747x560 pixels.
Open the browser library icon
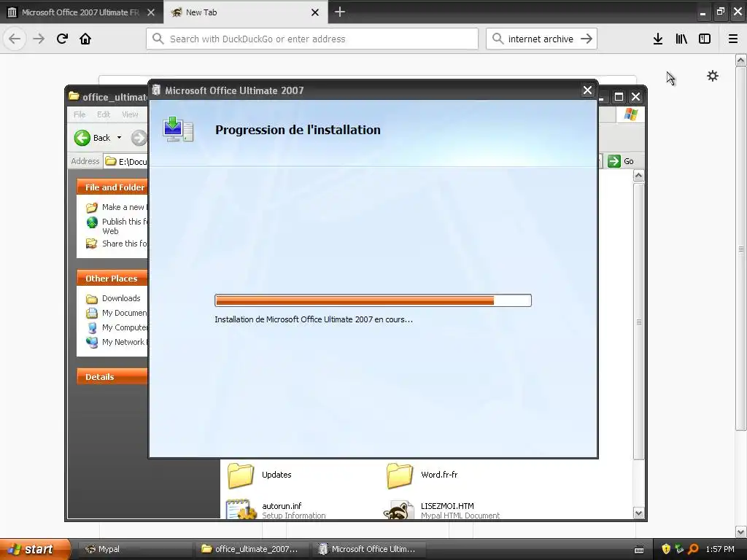(x=681, y=39)
